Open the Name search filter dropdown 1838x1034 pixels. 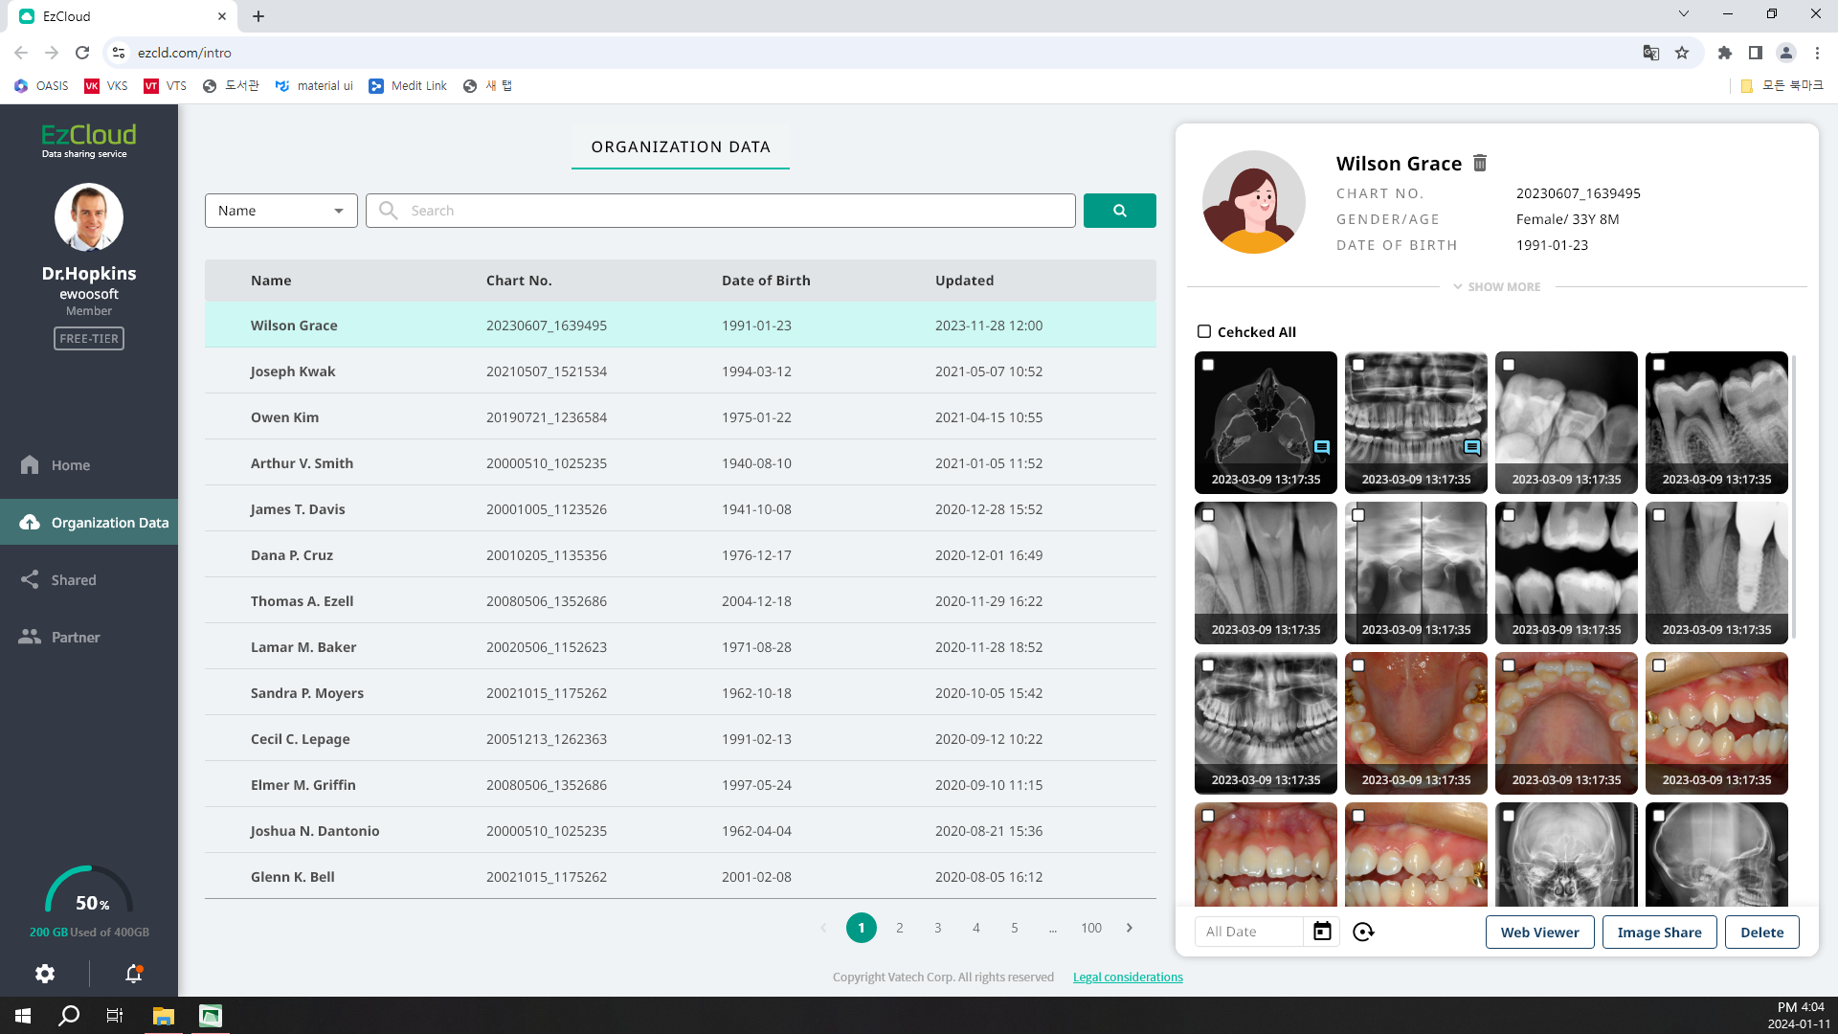280,211
